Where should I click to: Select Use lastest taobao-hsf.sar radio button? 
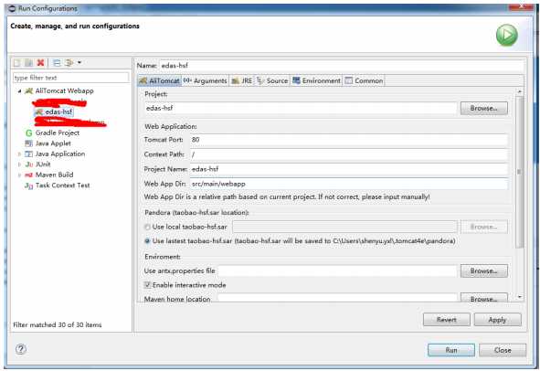click(x=147, y=241)
